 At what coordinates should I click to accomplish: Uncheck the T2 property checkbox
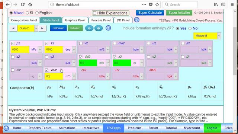coord(46,44)
